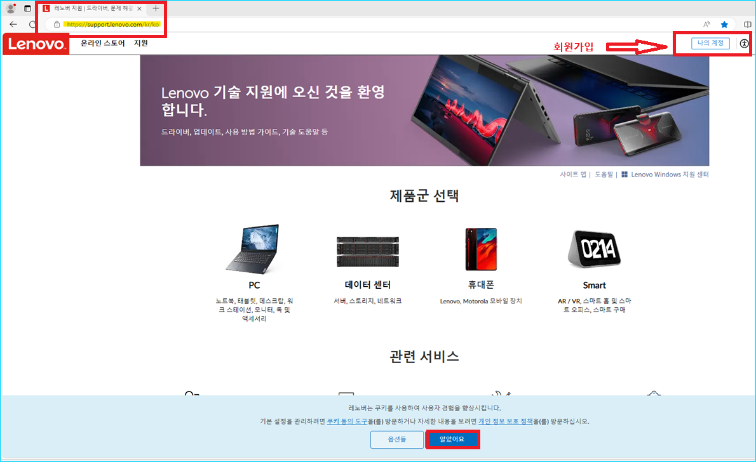Open the 지원 menu
Screen dimensions: 756x462
(141, 43)
